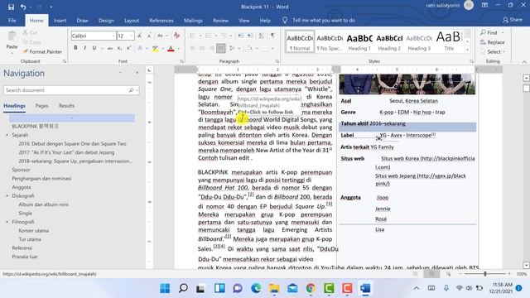
Task: Click the Find button
Action: point(489,32)
